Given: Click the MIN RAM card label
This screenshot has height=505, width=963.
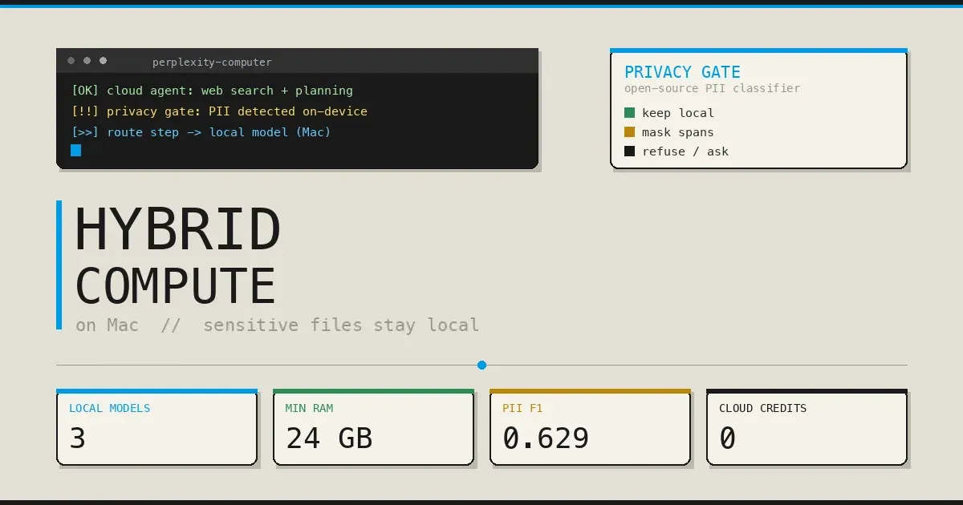Looking at the screenshot, I should pos(309,408).
